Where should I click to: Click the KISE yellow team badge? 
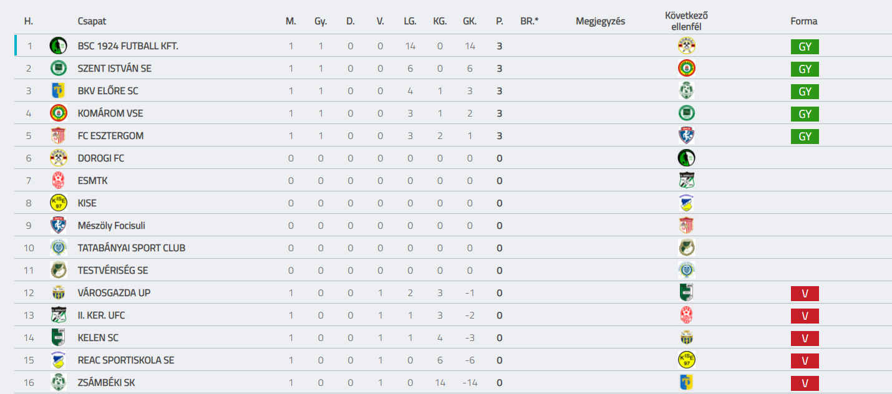(x=58, y=203)
